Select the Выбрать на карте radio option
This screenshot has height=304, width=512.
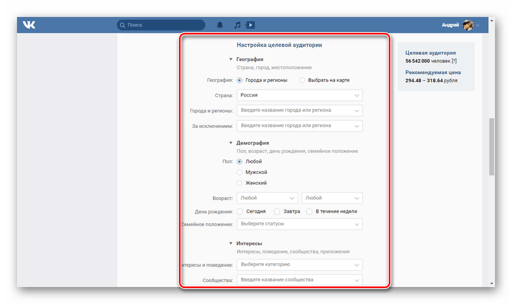[x=302, y=80]
